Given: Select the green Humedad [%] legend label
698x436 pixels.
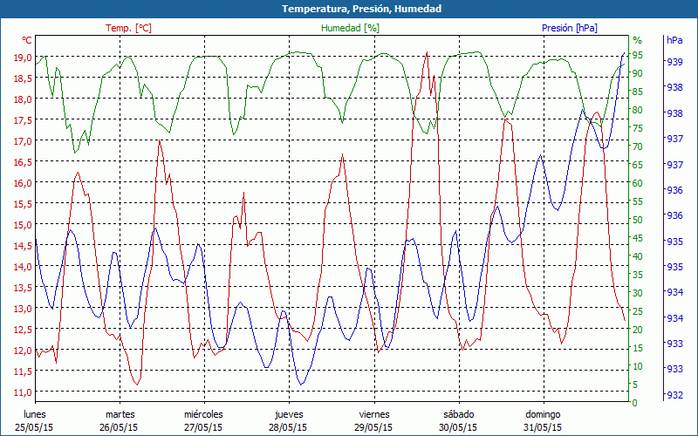Looking at the screenshot, I should (350, 28).
